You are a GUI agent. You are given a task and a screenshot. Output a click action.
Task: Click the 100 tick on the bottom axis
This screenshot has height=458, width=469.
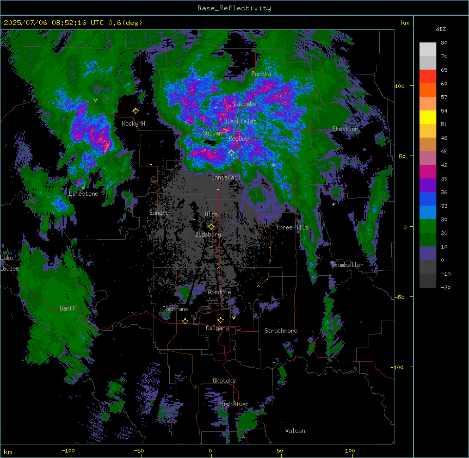350,450
